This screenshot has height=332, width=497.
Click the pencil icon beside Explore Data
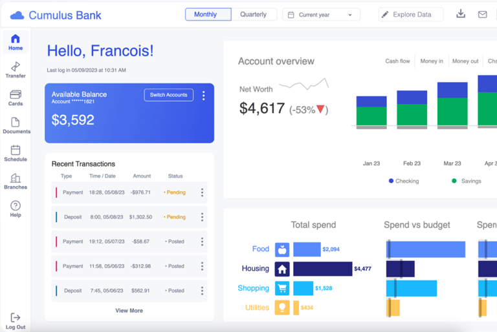pyautogui.click(x=385, y=15)
